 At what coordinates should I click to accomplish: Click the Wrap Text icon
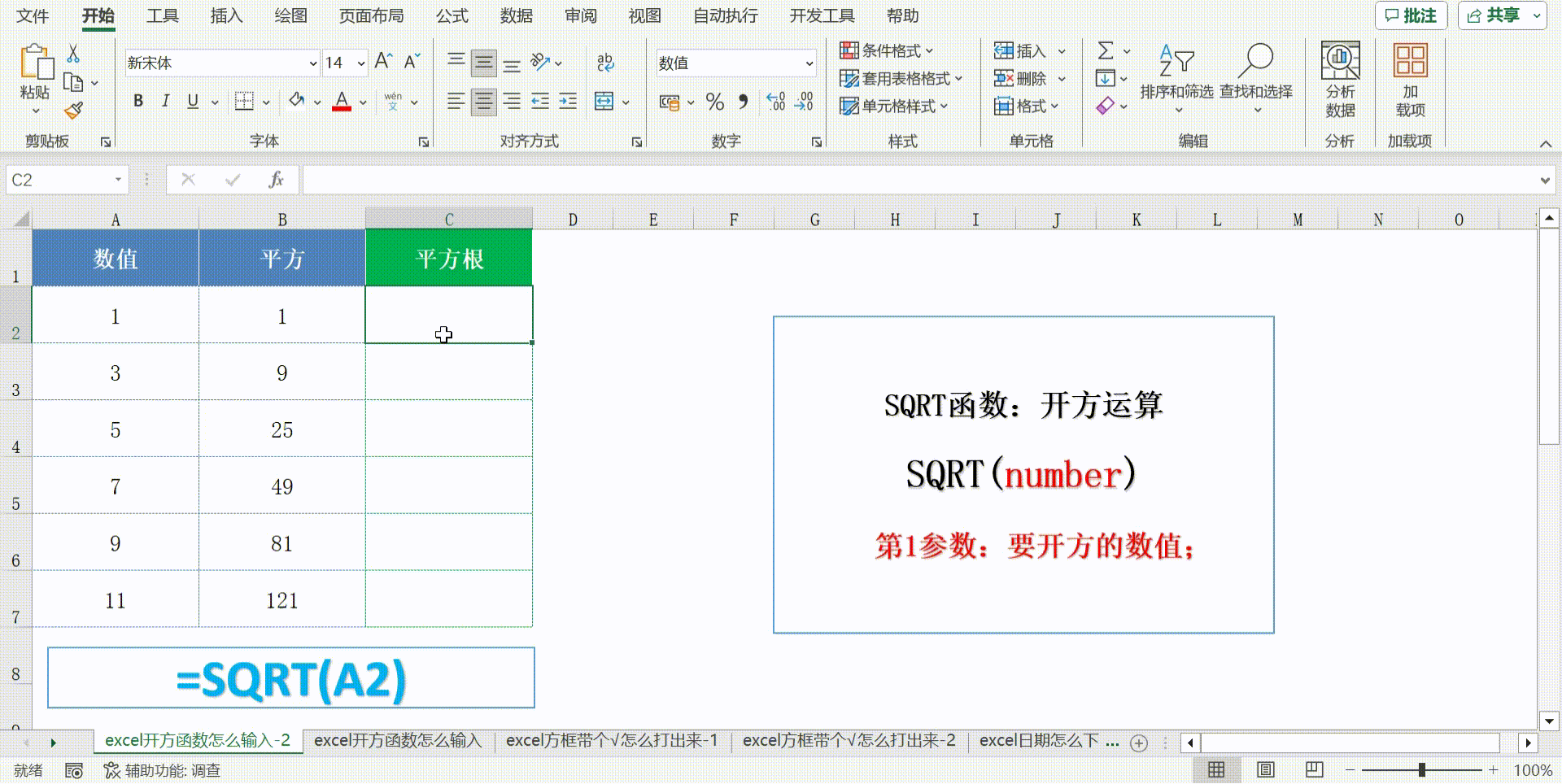pos(605,62)
